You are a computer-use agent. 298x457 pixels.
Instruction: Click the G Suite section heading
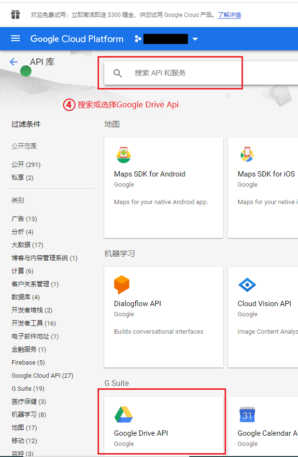(x=116, y=383)
